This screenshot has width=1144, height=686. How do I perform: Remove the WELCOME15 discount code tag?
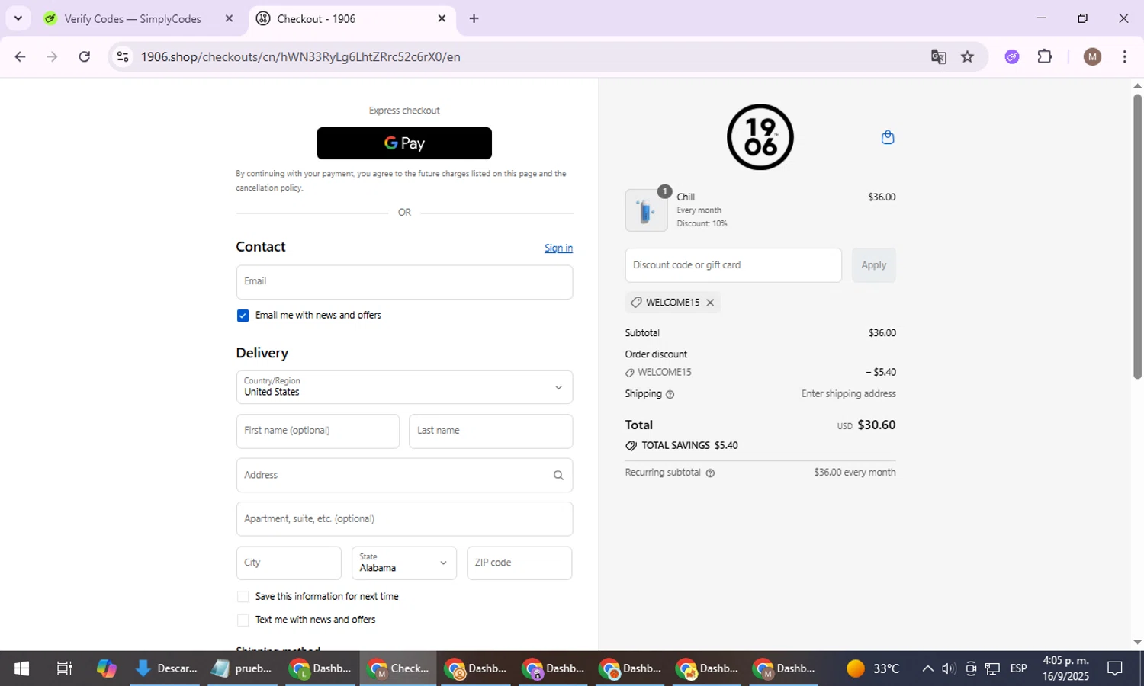tap(710, 303)
